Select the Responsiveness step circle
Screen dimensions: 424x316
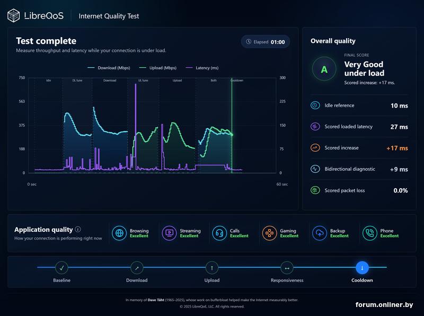coord(287,268)
